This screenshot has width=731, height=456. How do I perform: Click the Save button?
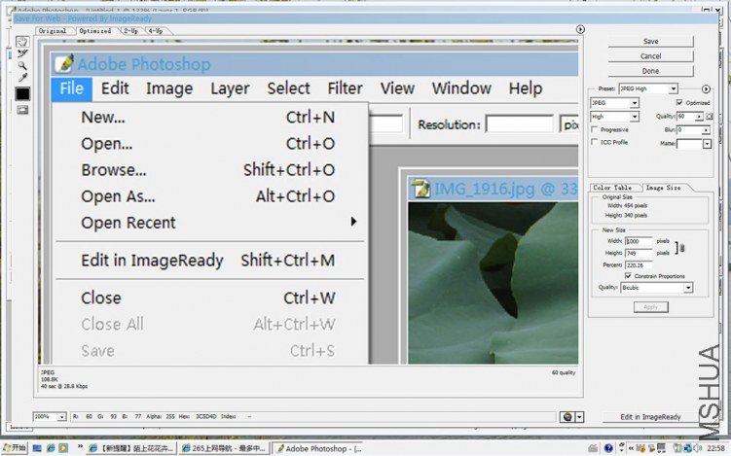point(650,42)
